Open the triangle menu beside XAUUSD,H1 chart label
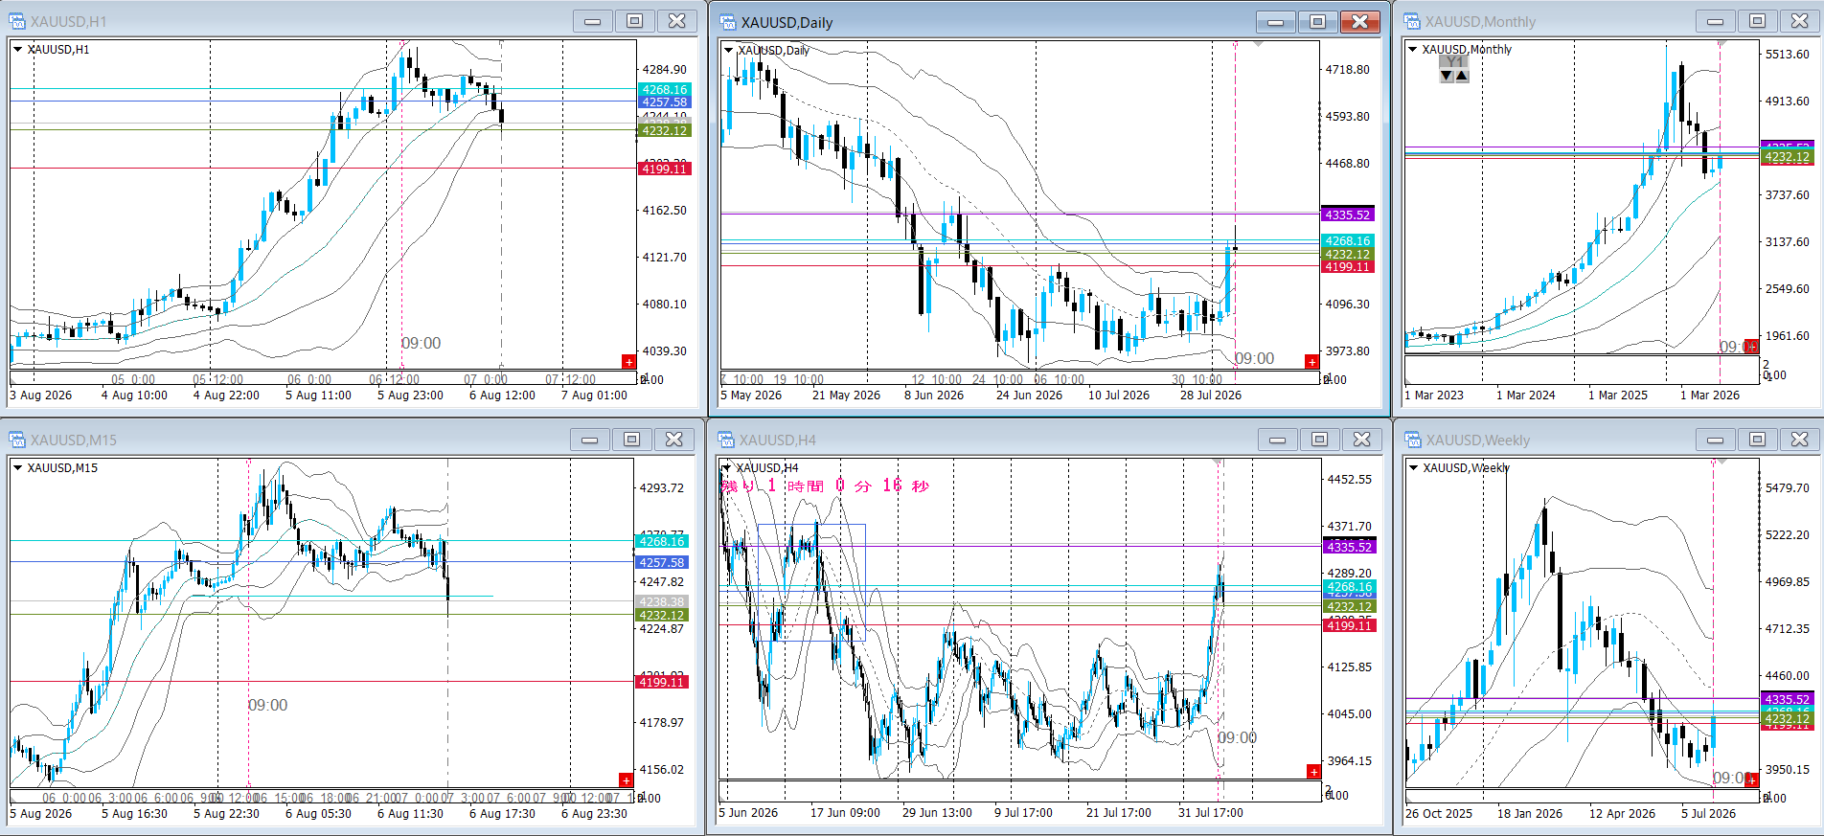Screen dimensions: 1824x836 [17, 49]
